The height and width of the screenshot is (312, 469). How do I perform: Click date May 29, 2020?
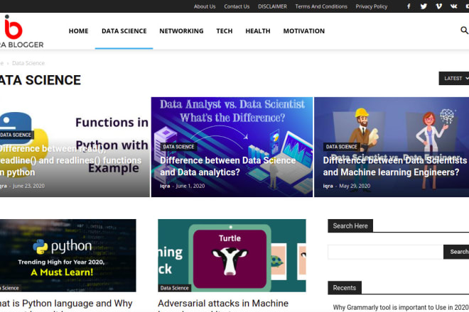355,186
